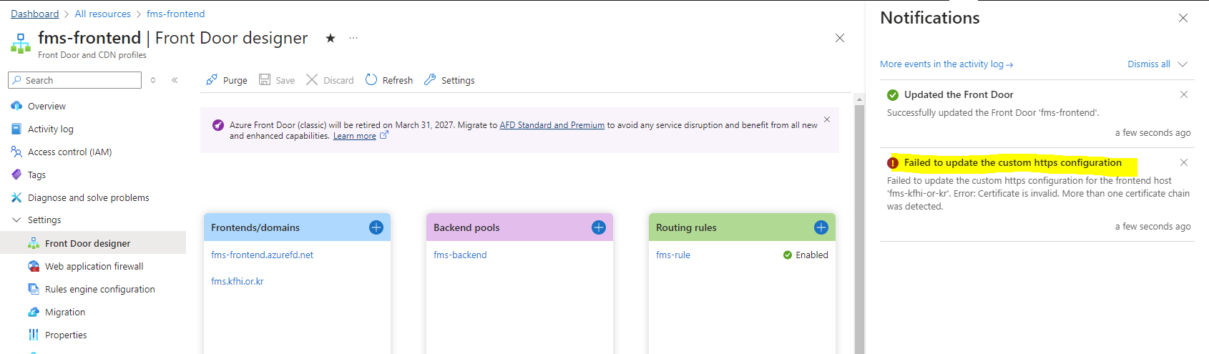Open Settings from the toolbar
Screen dimensions: 1209x354
(449, 80)
